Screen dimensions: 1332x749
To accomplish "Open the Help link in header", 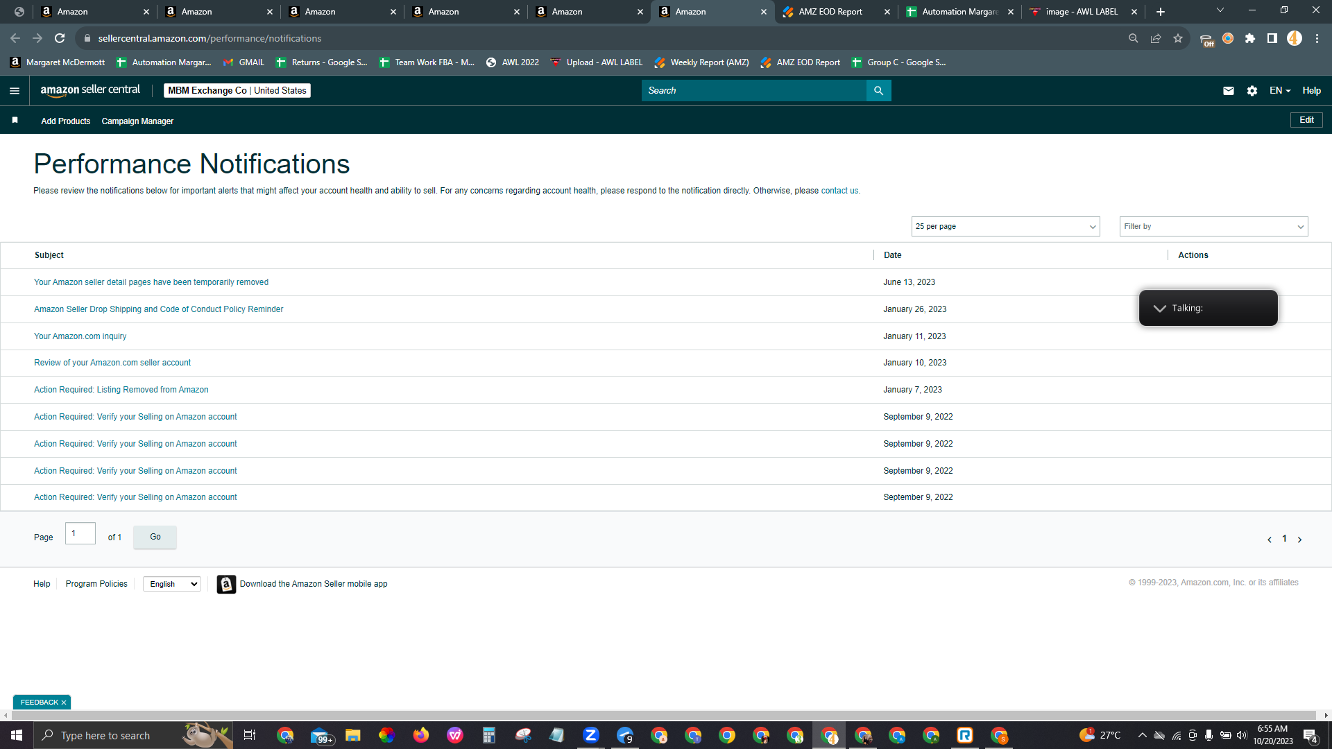I will (x=1311, y=91).
